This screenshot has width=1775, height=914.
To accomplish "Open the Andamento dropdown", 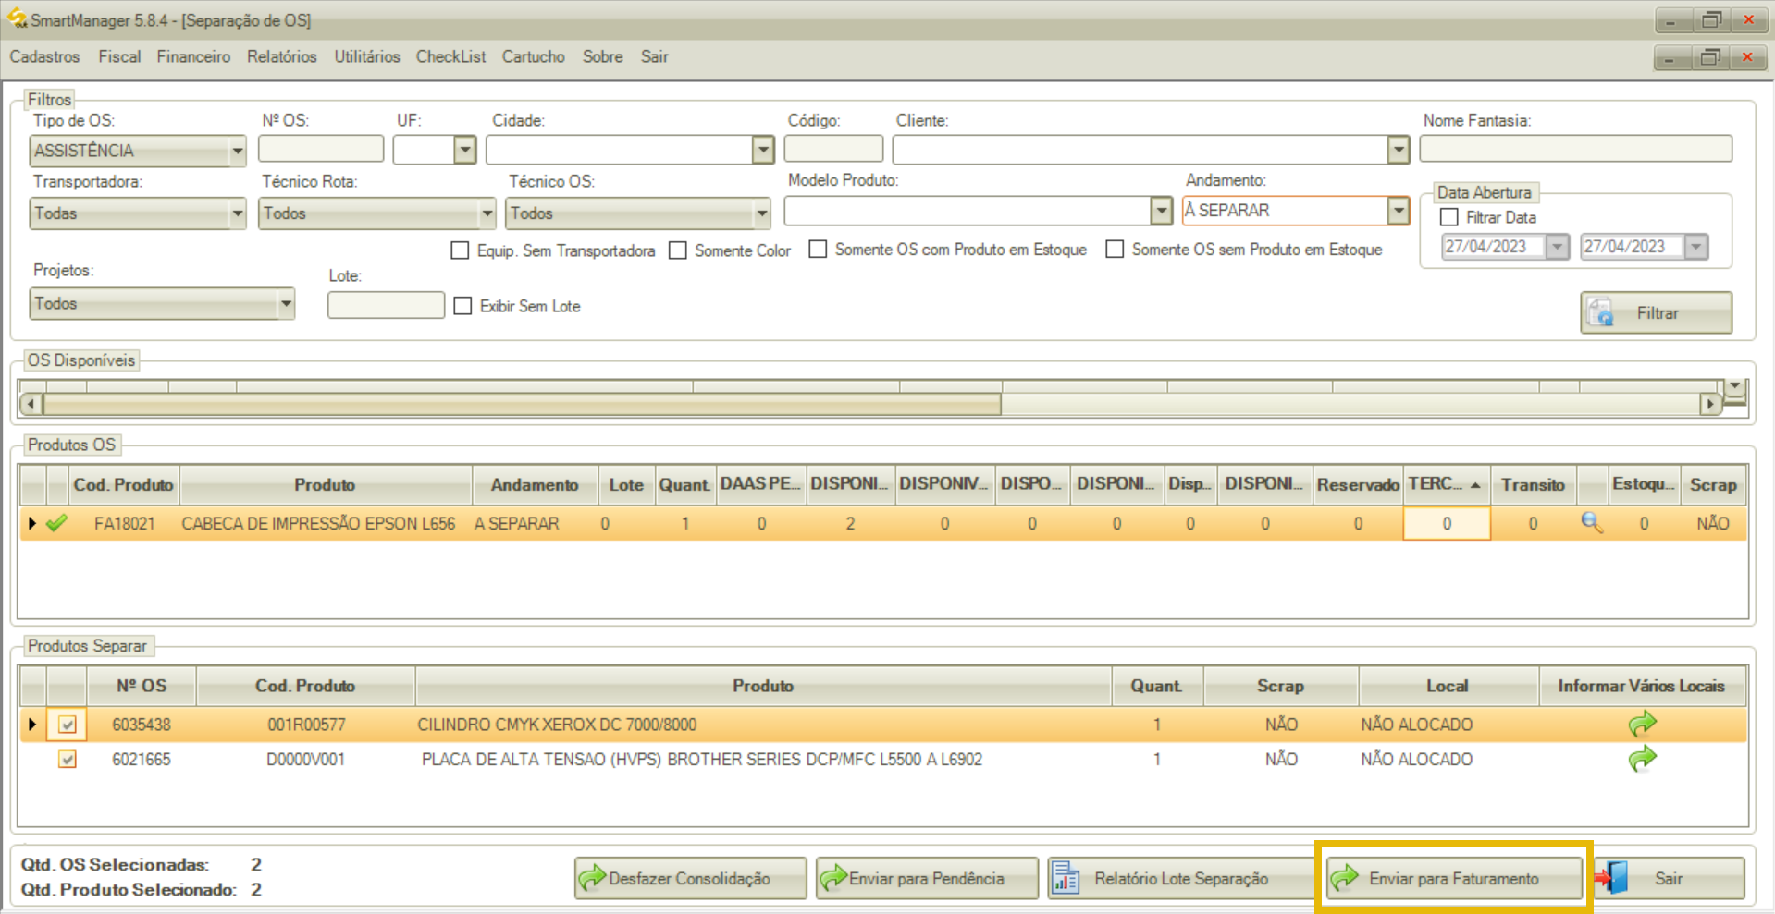I will tap(1398, 211).
